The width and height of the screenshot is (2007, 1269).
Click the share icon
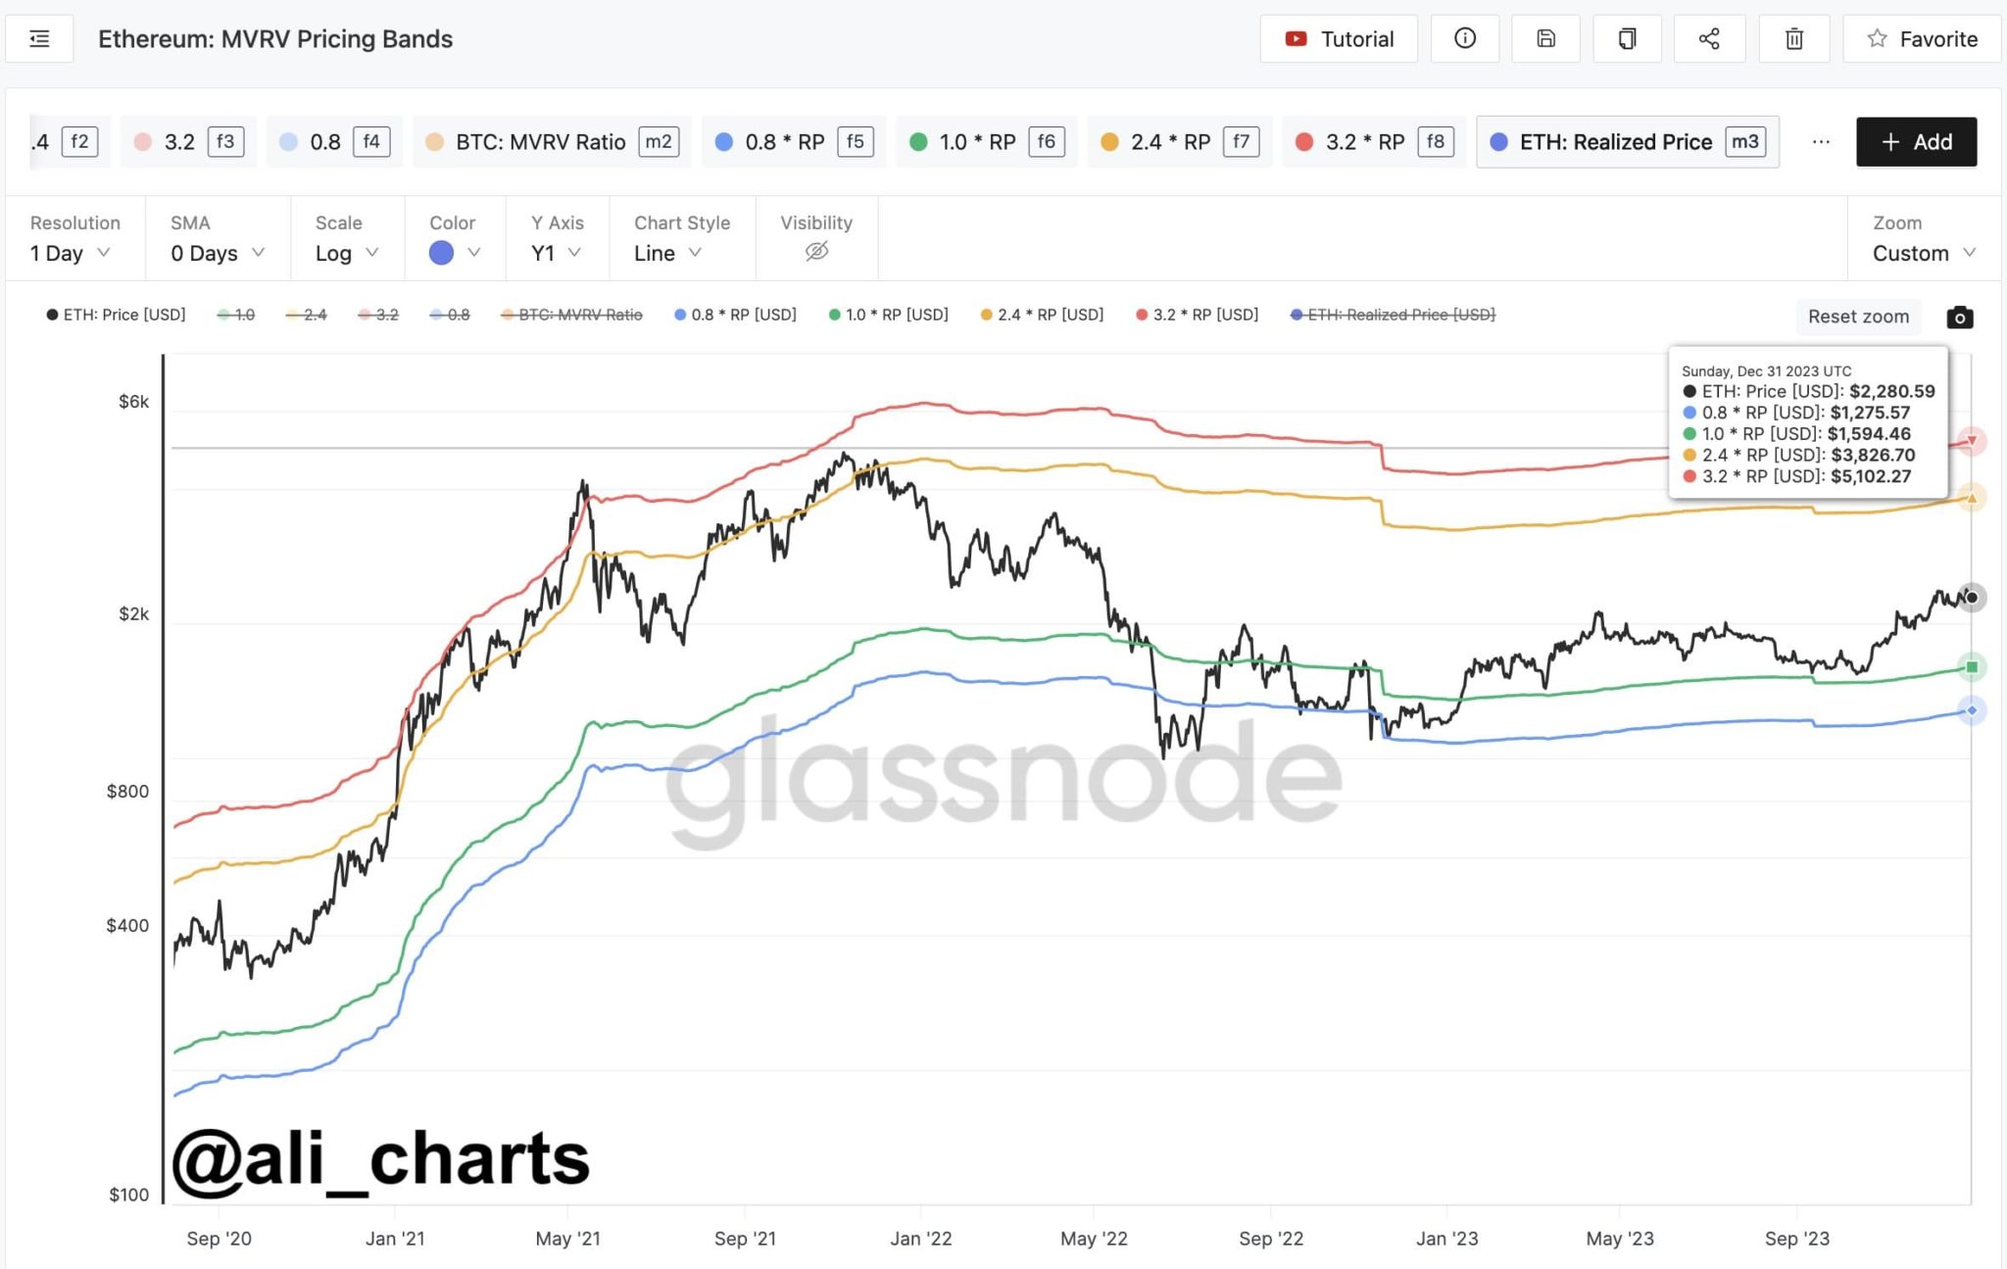click(1709, 39)
